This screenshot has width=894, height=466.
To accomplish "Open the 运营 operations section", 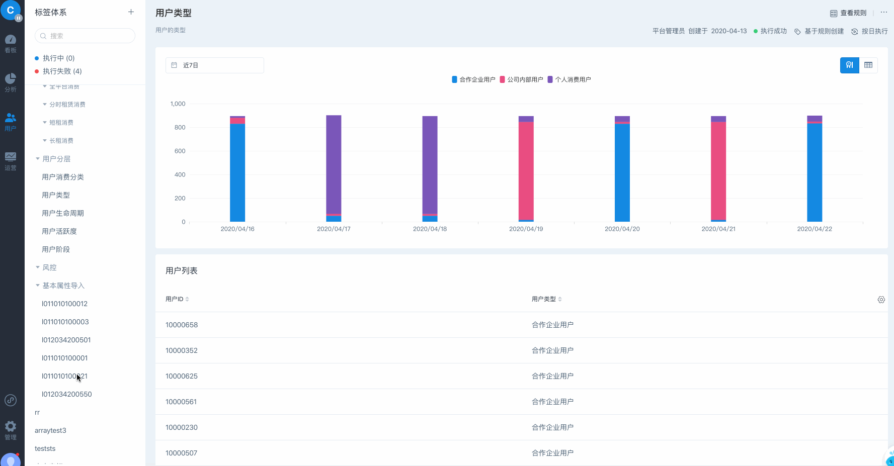I will point(11,161).
